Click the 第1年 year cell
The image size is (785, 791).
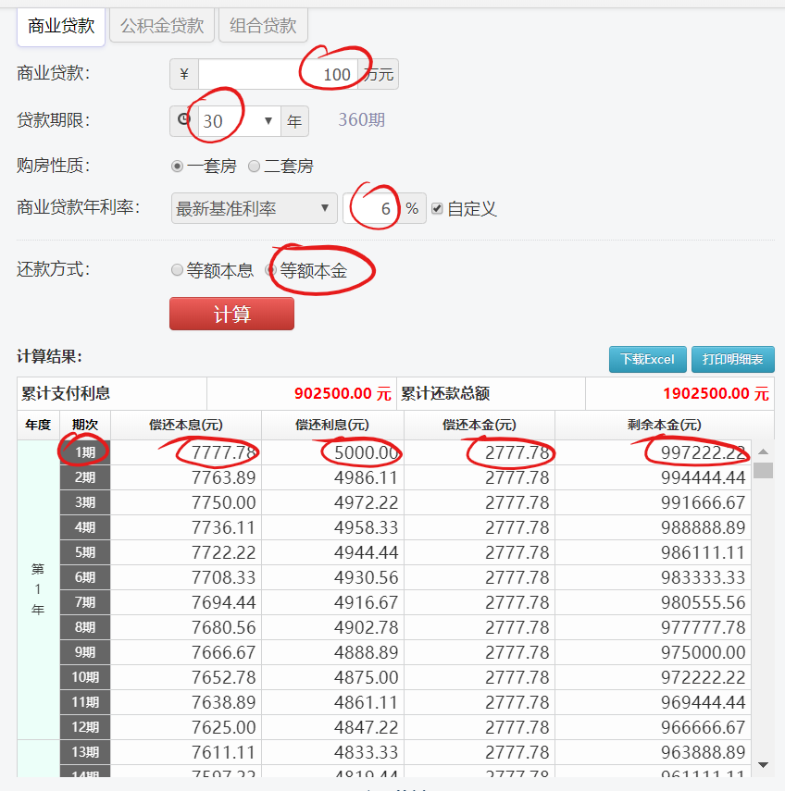tap(38, 589)
